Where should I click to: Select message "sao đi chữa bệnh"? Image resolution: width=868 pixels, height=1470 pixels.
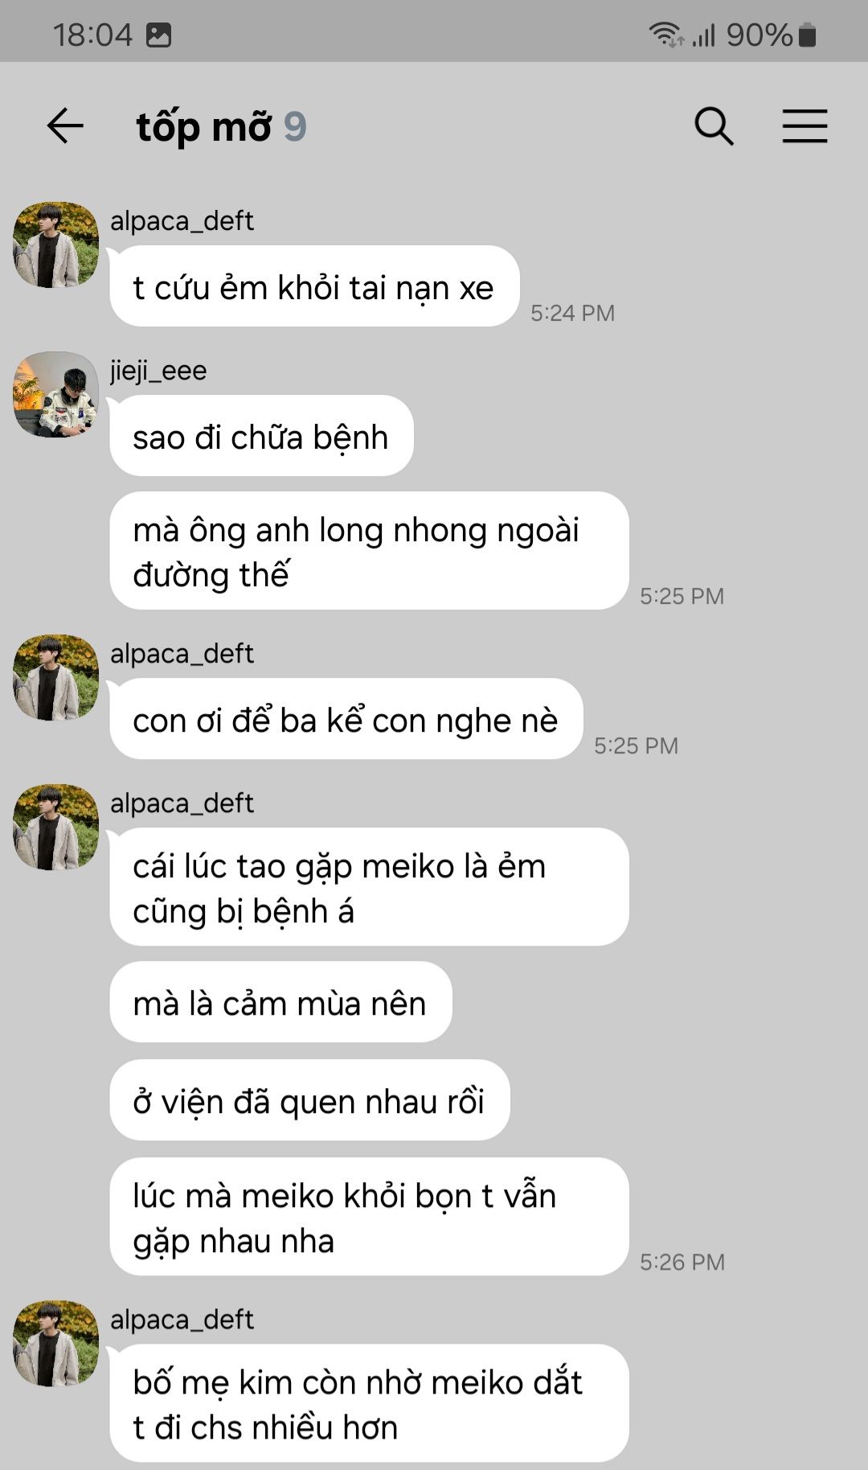coord(261,436)
